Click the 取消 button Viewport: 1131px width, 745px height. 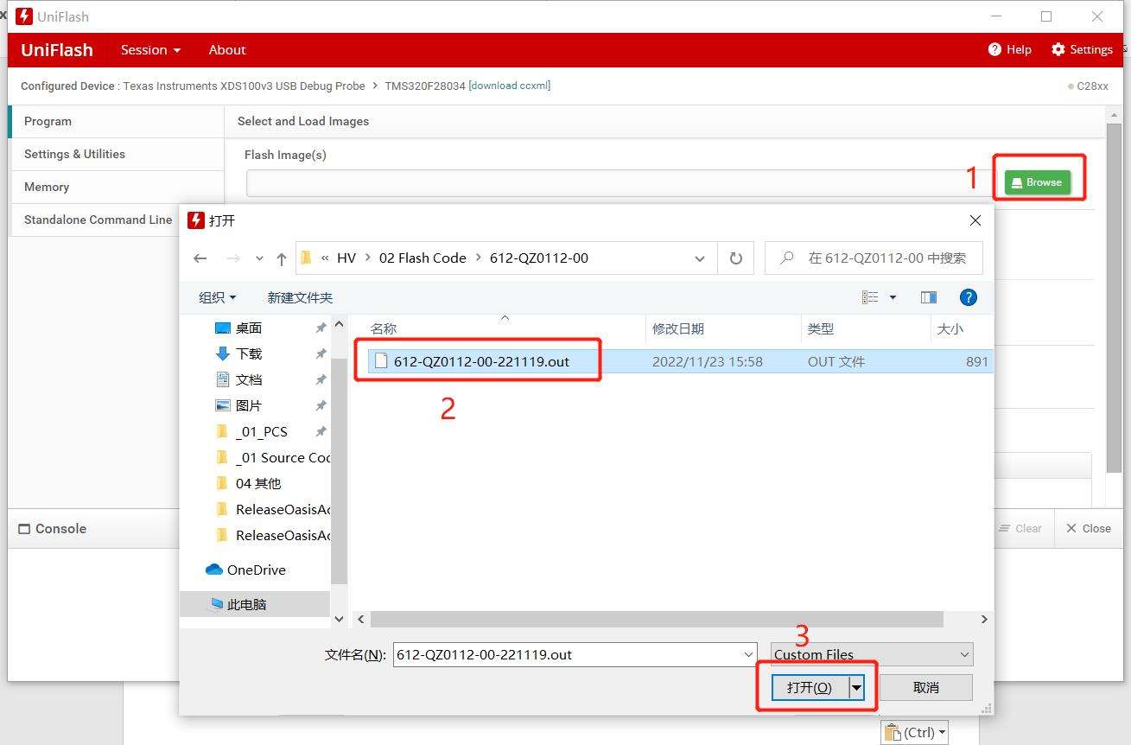click(x=925, y=687)
